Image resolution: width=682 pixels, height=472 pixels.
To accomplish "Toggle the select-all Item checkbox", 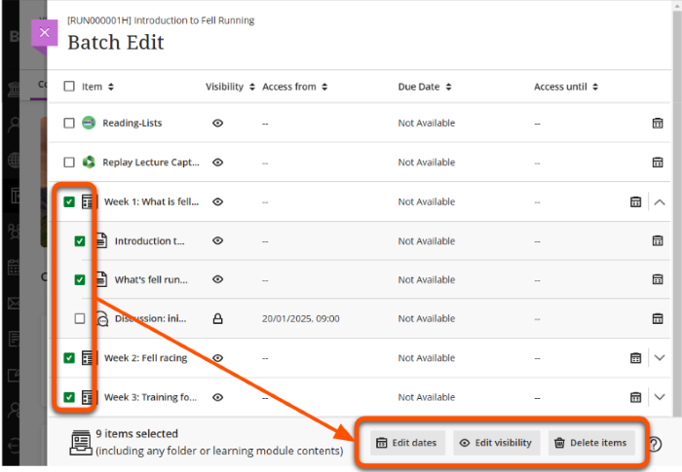I will point(69,87).
